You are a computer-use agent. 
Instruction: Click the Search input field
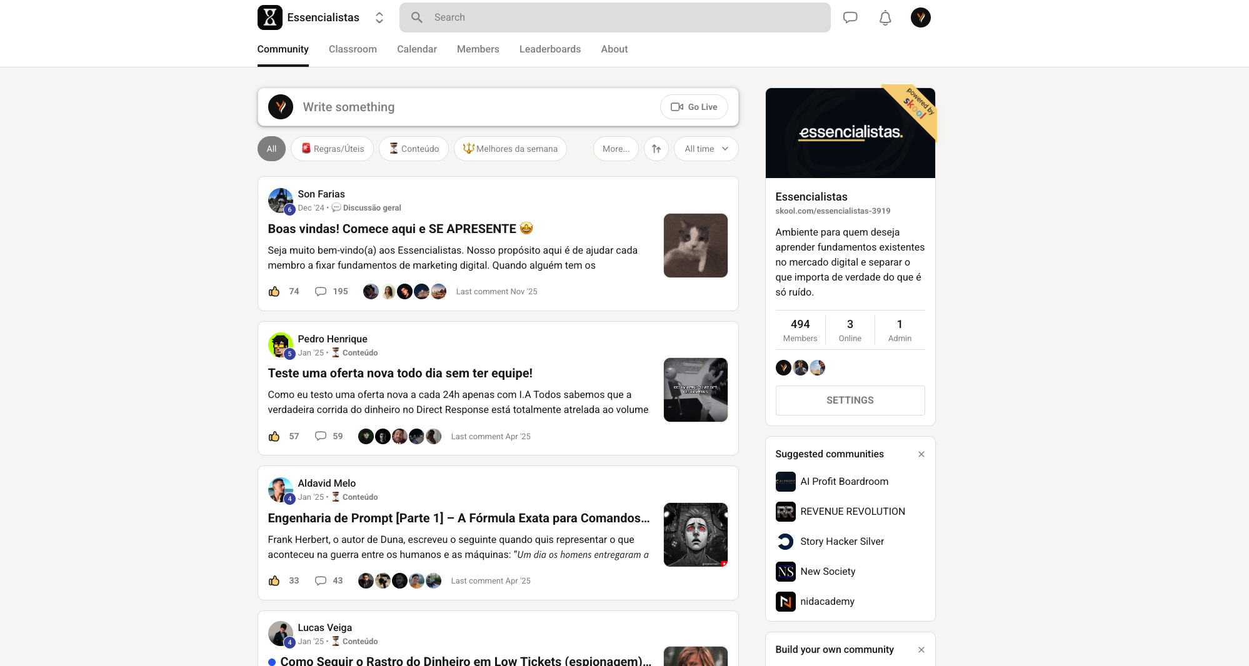[615, 17]
